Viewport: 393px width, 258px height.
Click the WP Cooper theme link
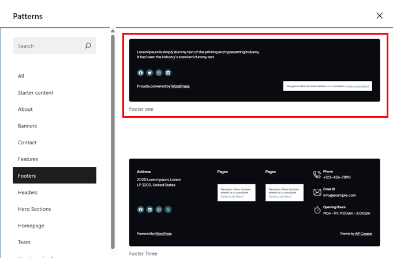point(364,234)
